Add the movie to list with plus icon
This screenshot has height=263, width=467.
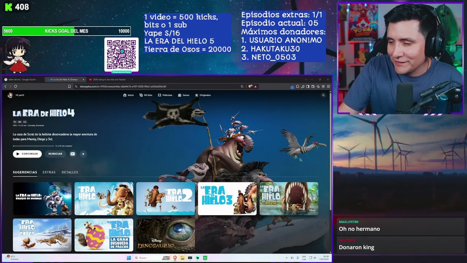pos(83,154)
